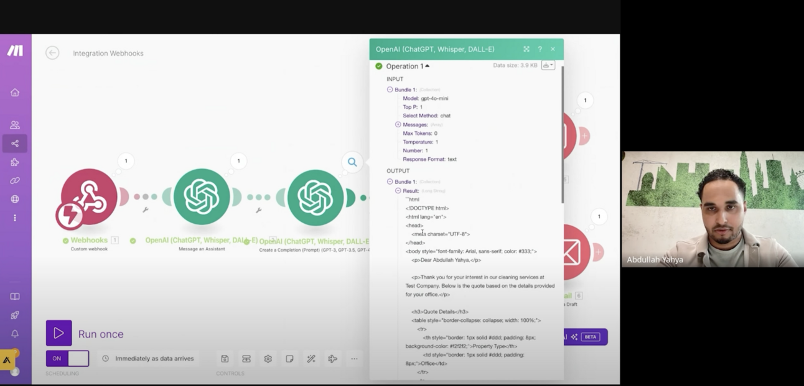804x386 pixels.
Task: Collapse the Operation 1 details
Action: (426, 66)
